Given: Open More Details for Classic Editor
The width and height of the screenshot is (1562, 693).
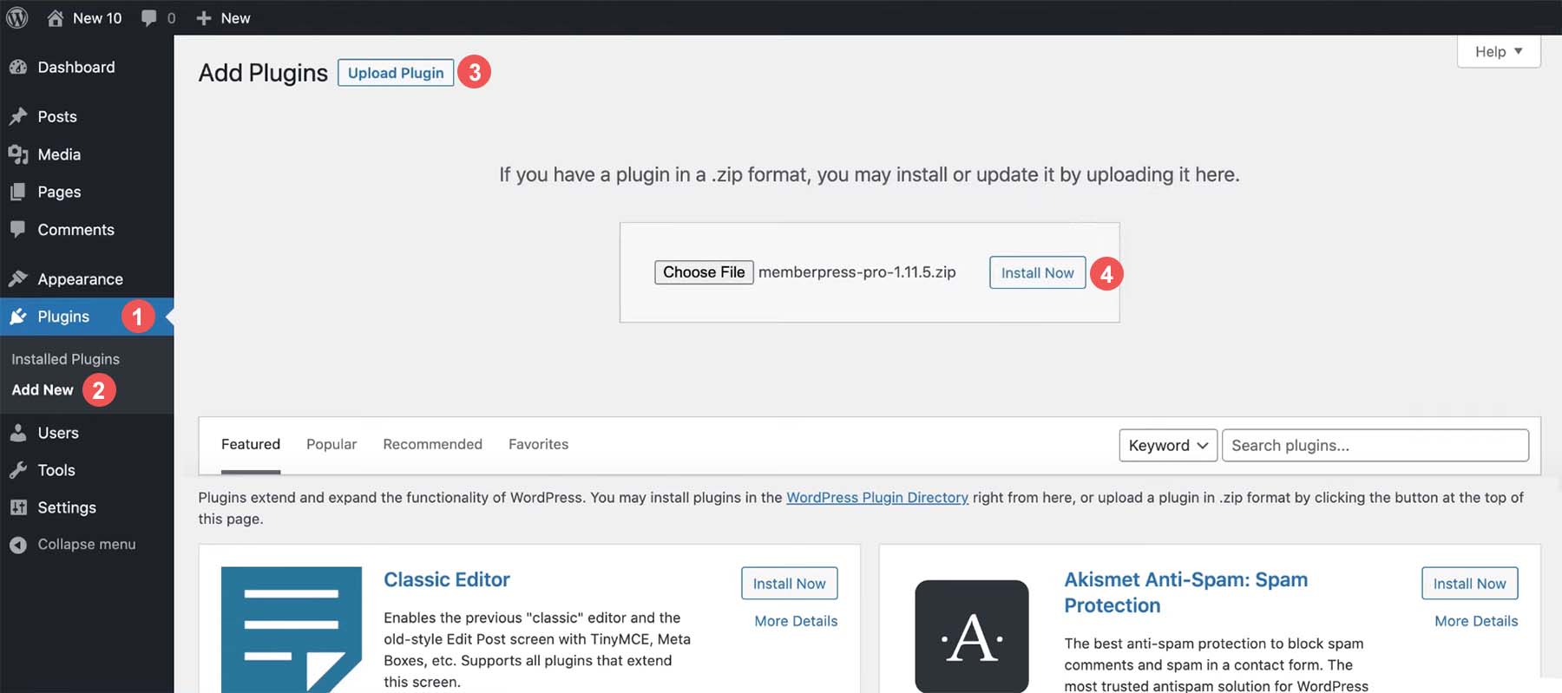Looking at the screenshot, I should (796, 621).
